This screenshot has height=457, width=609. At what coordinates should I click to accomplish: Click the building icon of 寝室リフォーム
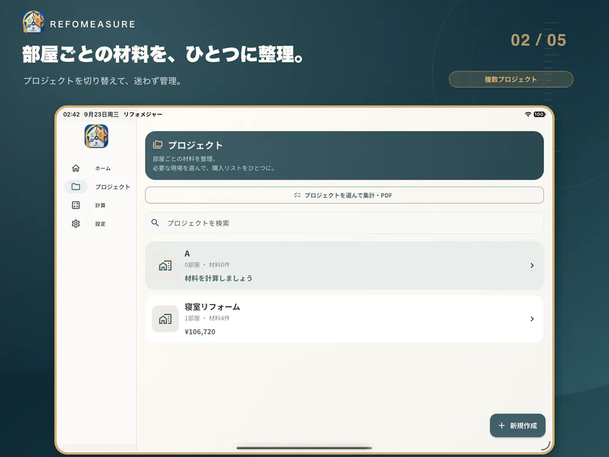point(165,319)
